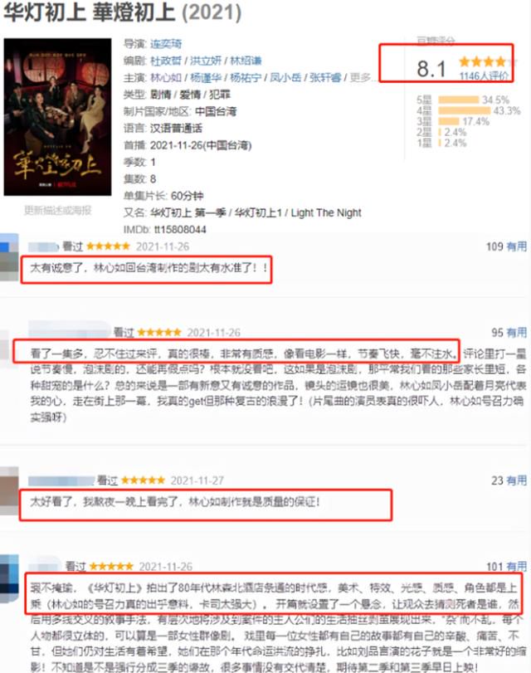The image size is (531, 673).
Task: Click actor link 张轩睿
Action: pyautogui.click(x=325, y=77)
